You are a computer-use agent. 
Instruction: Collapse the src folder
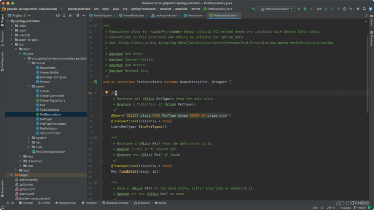pyautogui.click(x=12, y=44)
